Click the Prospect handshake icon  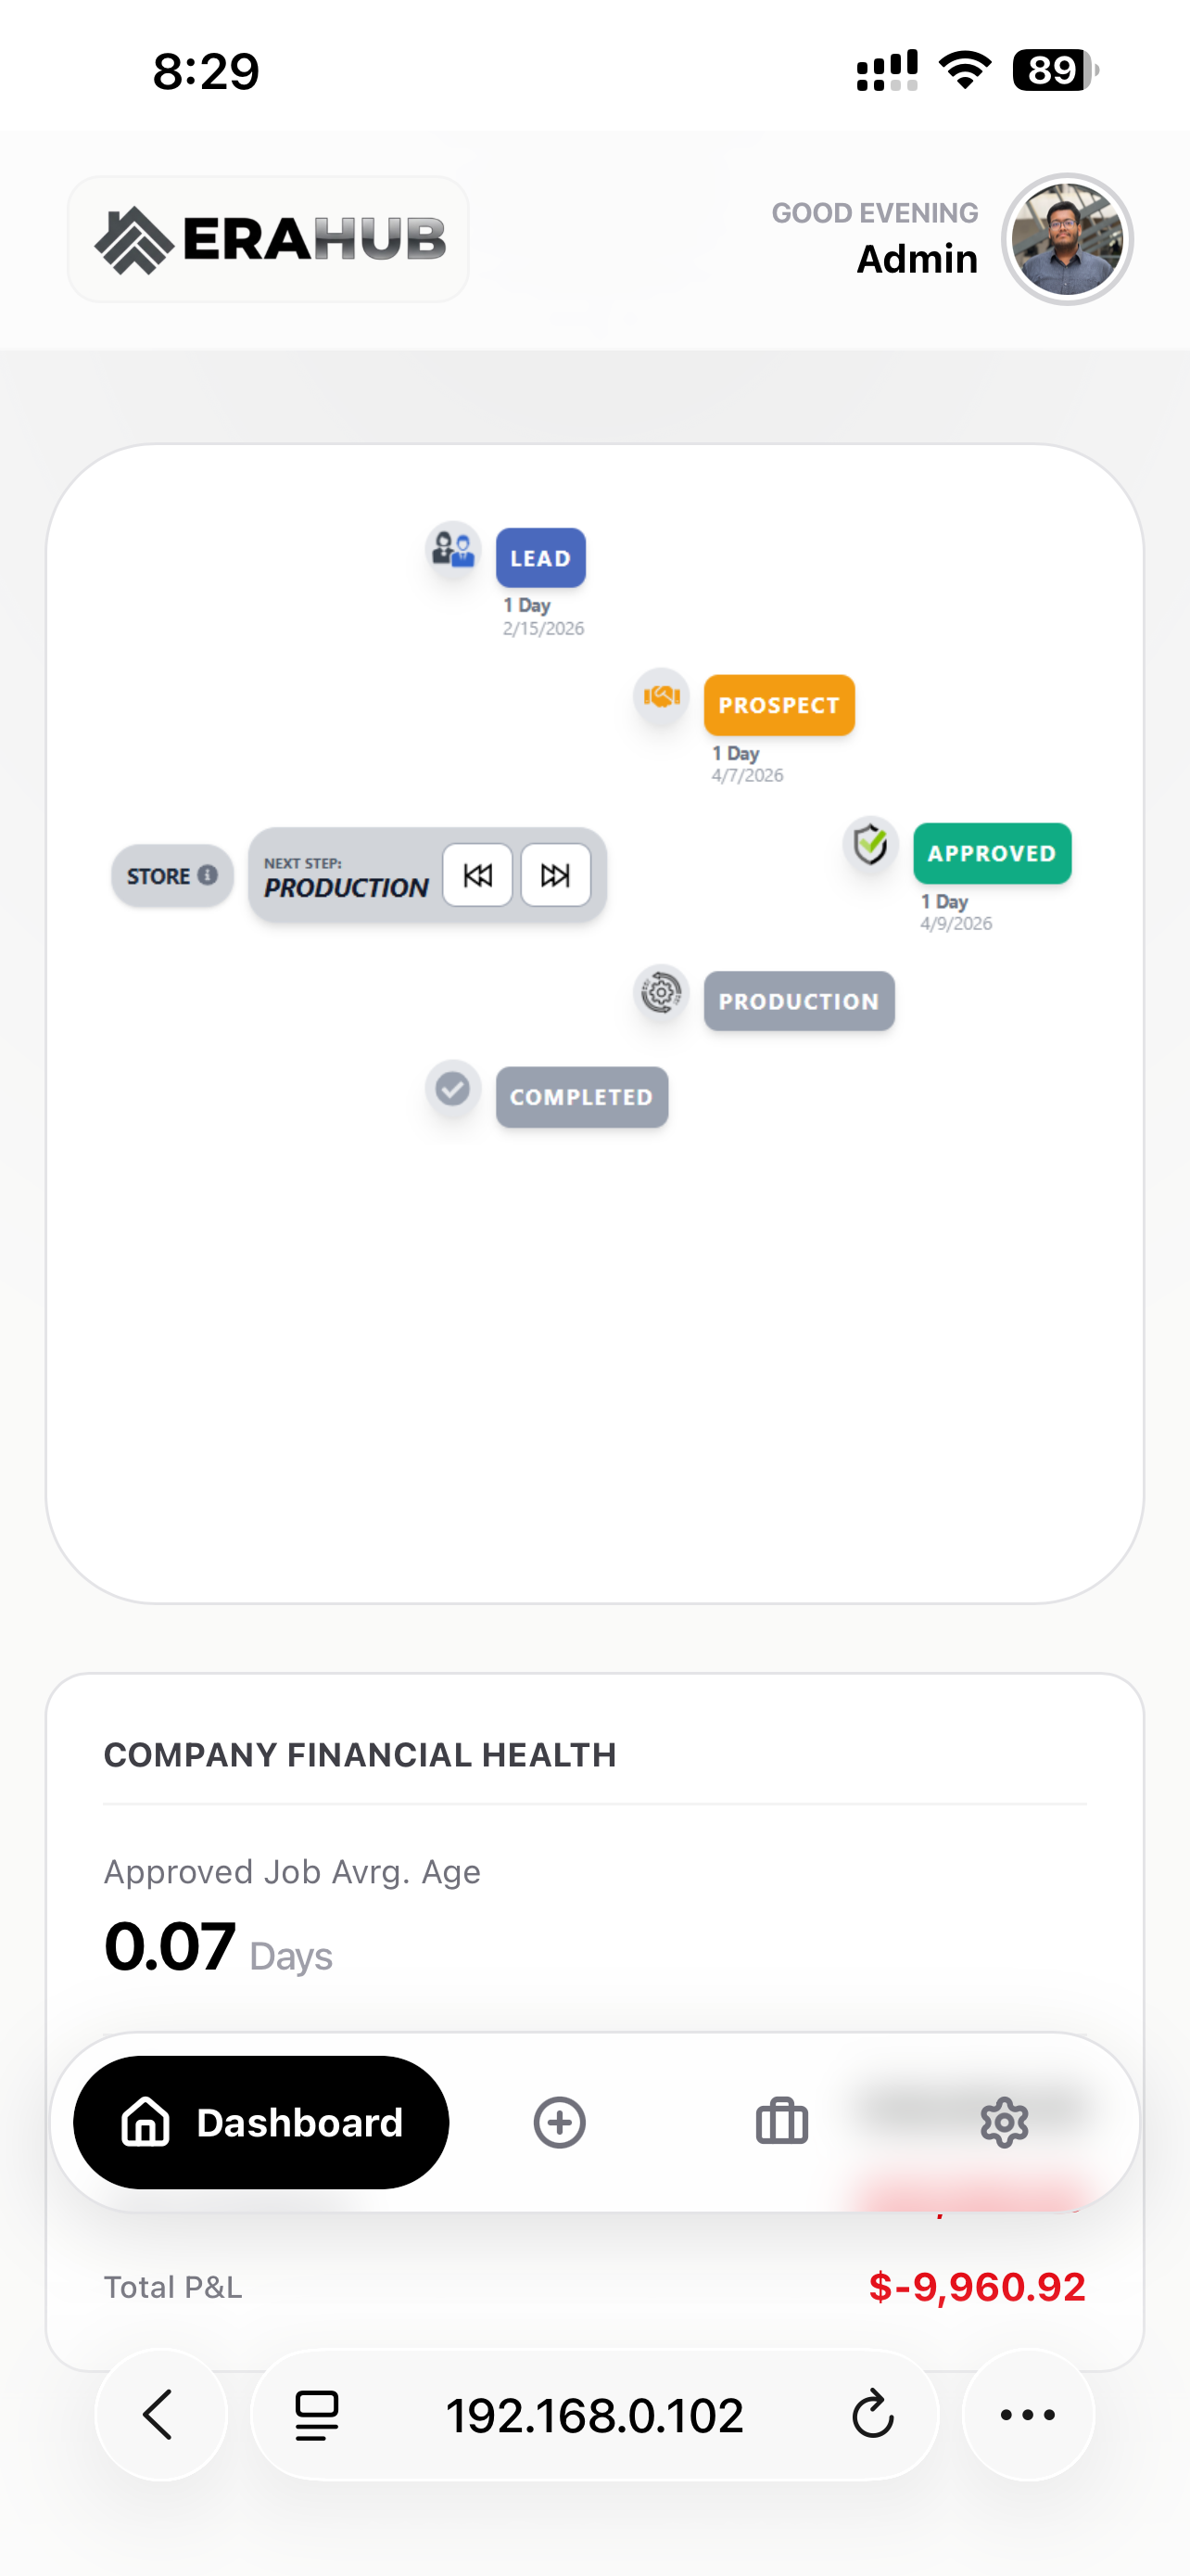pyautogui.click(x=662, y=696)
